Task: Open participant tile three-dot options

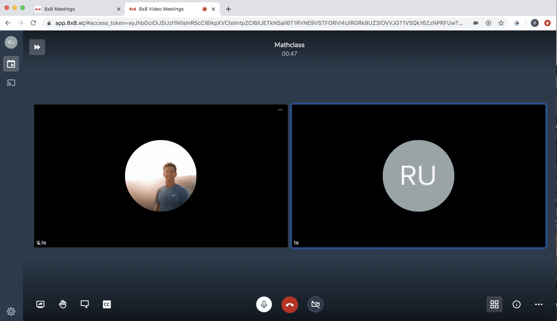Action: pos(280,110)
